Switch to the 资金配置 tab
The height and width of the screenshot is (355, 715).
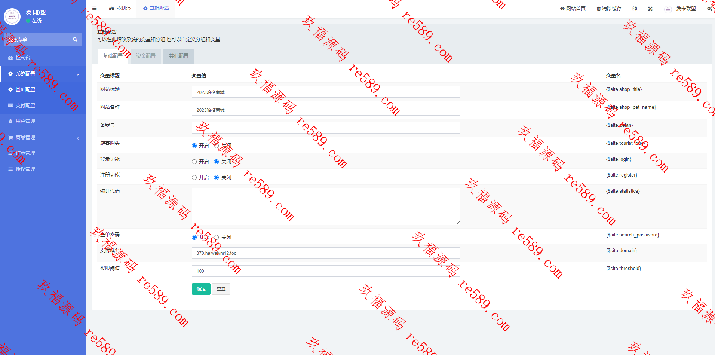(146, 56)
